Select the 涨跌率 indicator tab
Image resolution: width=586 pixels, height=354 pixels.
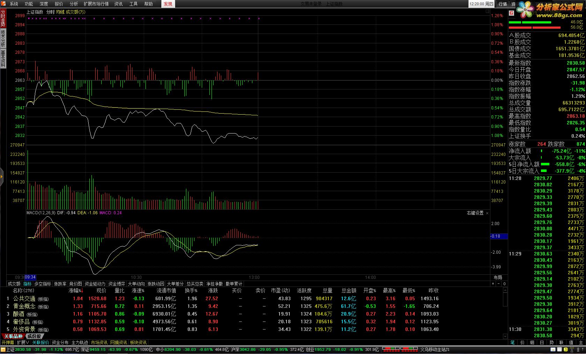pos(60,284)
